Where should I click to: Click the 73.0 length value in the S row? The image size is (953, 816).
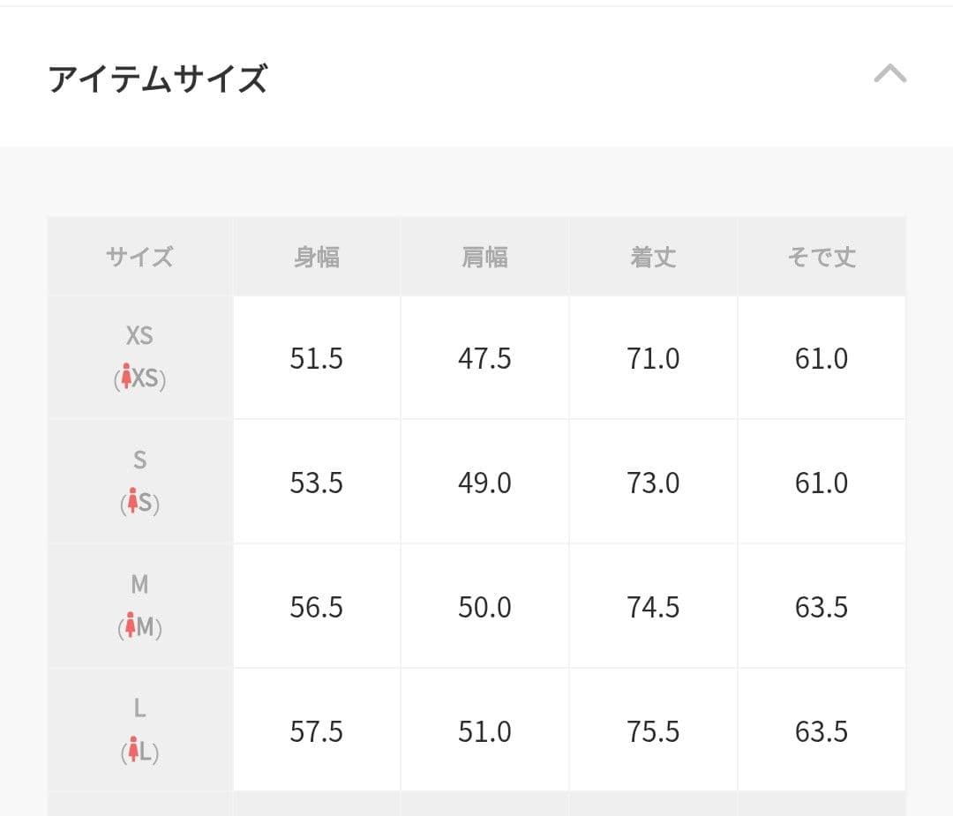click(653, 483)
